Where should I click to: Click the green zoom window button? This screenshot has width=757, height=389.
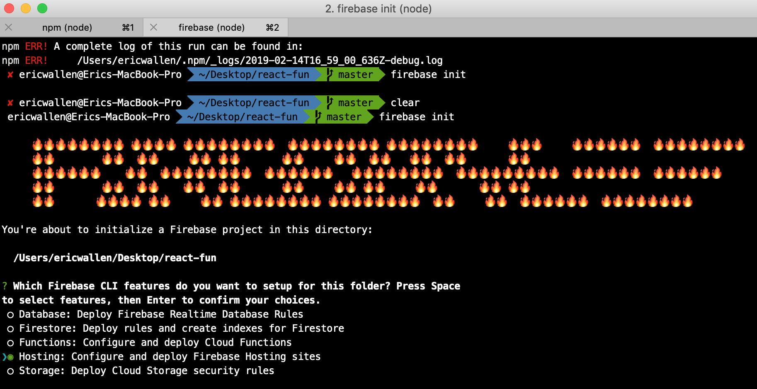42,8
